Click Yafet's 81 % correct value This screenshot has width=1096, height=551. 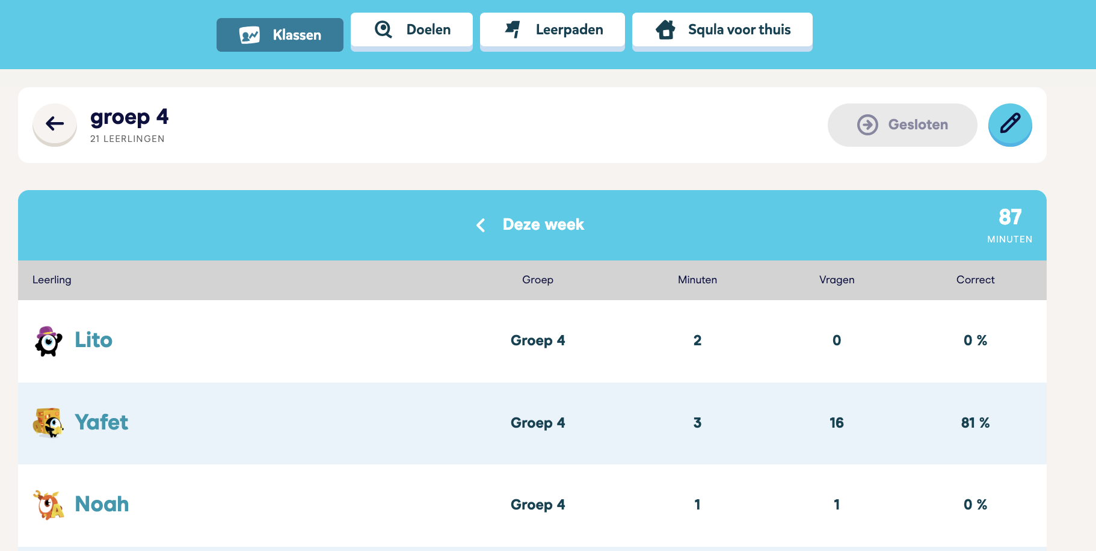[975, 423]
